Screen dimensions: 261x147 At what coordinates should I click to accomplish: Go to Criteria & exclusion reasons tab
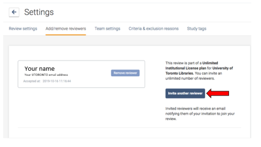[x=153, y=29]
